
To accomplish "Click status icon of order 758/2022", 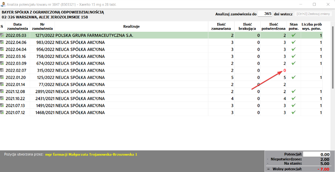I will click(x=2, y=57).
